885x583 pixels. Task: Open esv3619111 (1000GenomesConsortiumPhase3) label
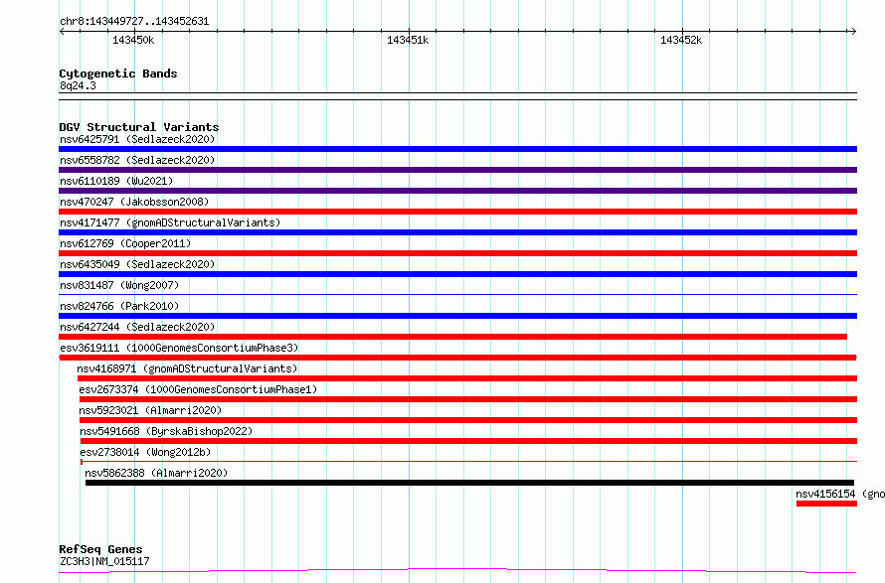(179, 348)
